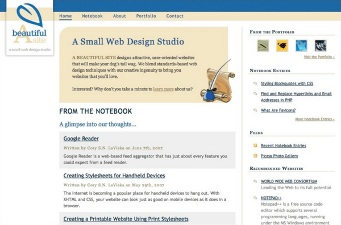The height and width of the screenshot is (225, 341).
Task: Visit the WORLD WIDE WEB CONSORTIUM link
Action: (x=289, y=181)
